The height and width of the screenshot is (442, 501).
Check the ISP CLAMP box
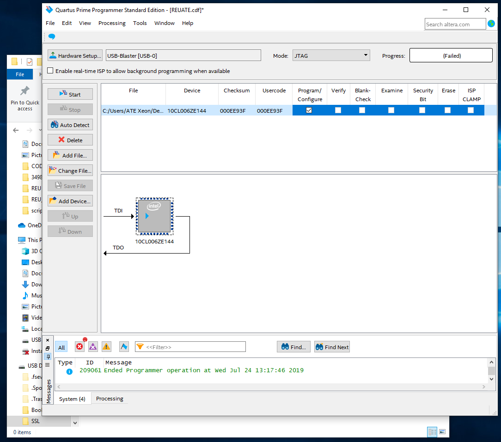coord(470,110)
